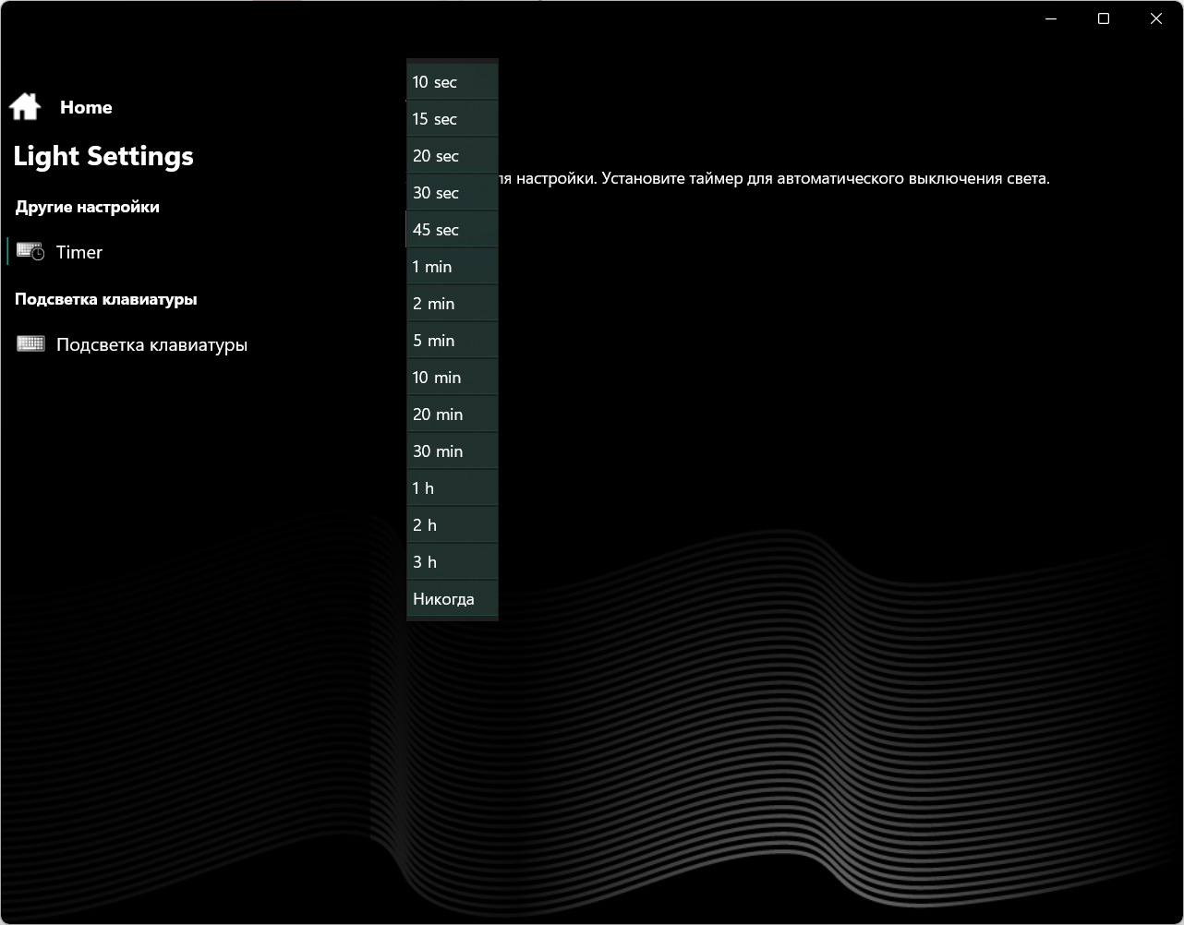Image resolution: width=1184 pixels, height=925 pixels.
Task: Click the timer description text
Action: coord(774,178)
